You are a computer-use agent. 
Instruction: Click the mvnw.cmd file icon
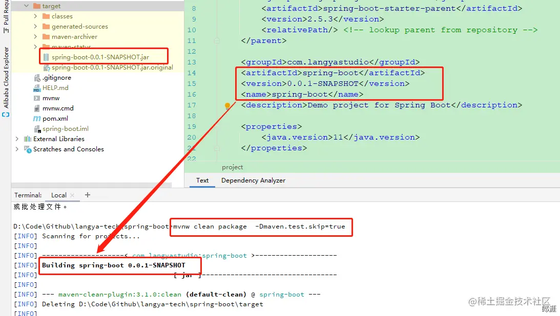pos(37,108)
